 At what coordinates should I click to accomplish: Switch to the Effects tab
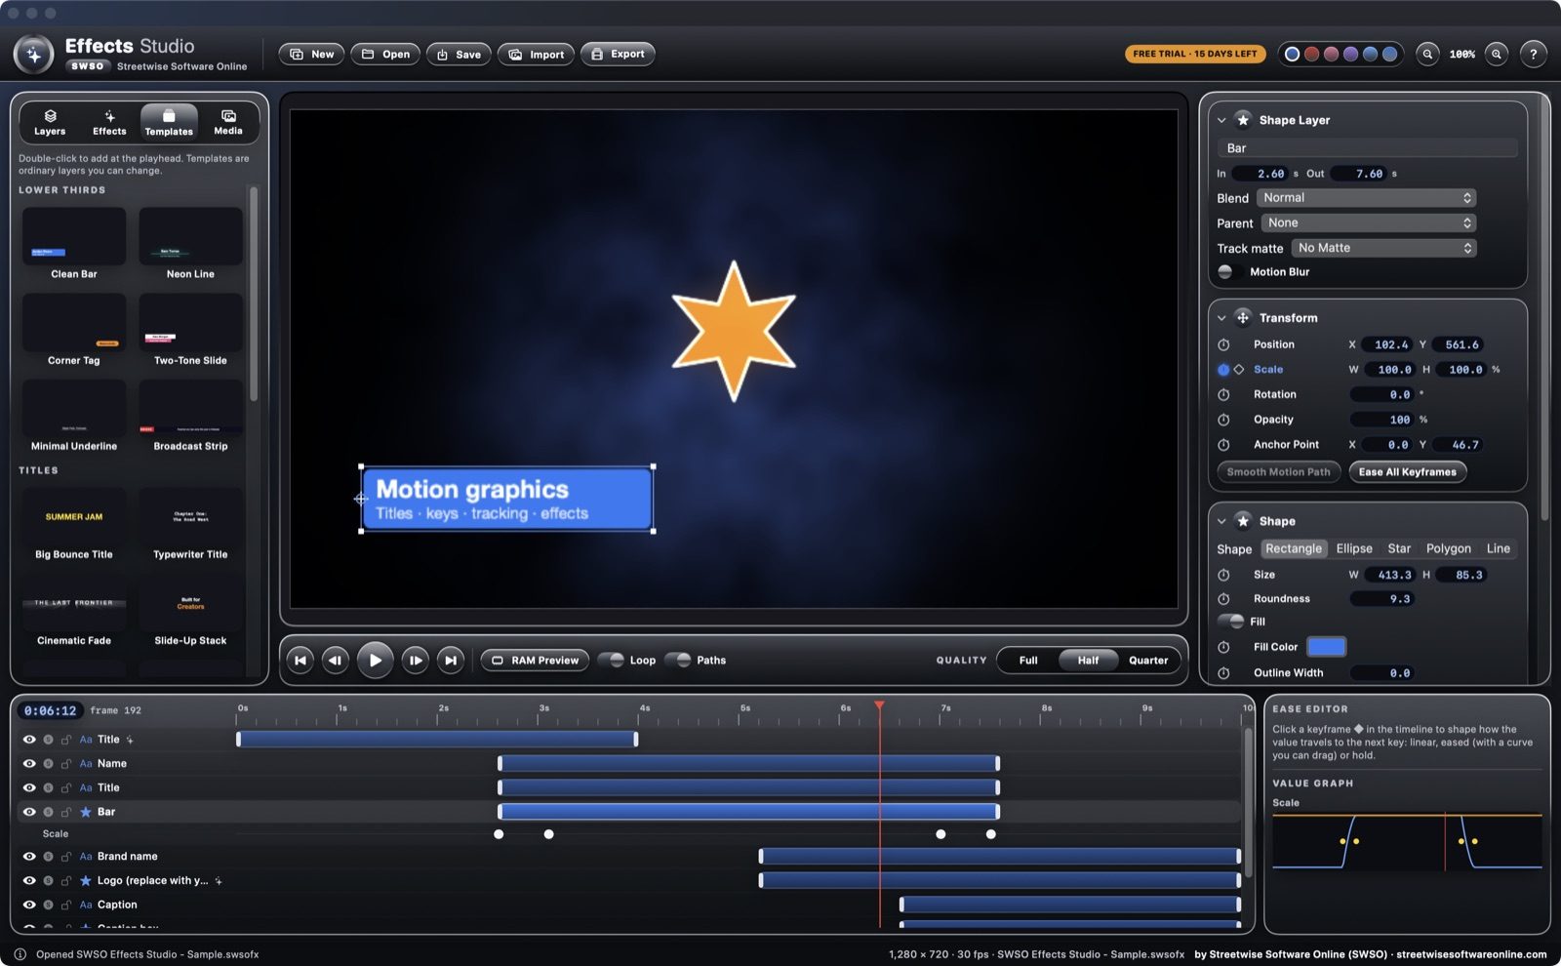[x=109, y=122]
